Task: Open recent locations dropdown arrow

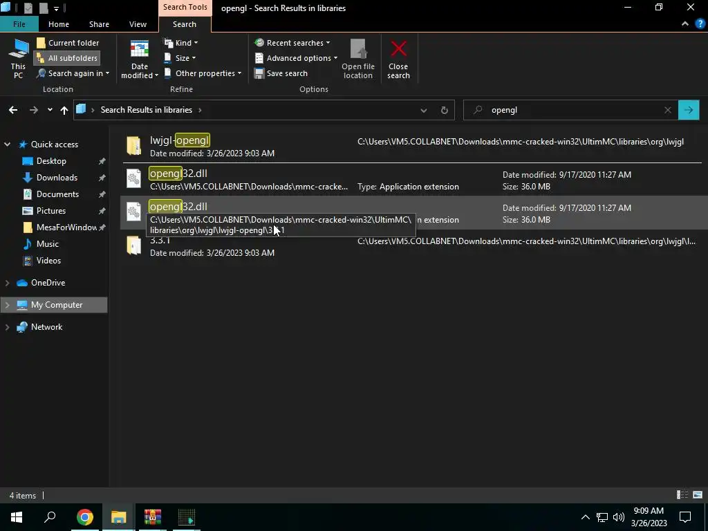Action: 50,110
